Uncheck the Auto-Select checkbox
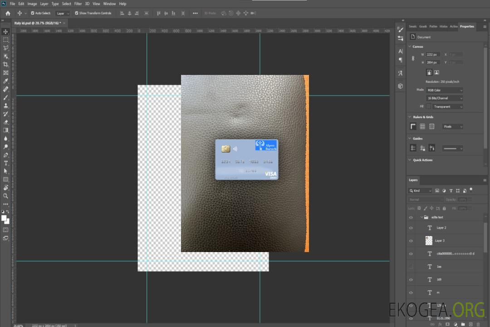490x327 pixels. (32, 13)
